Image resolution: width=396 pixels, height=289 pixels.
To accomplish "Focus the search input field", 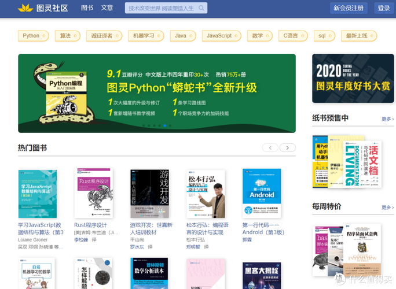I will point(162,8).
